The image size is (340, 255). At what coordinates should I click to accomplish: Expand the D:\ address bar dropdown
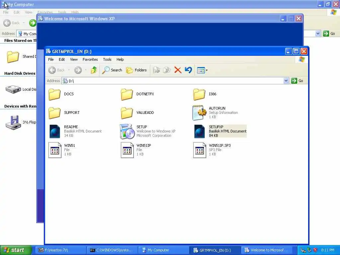pos(286,81)
